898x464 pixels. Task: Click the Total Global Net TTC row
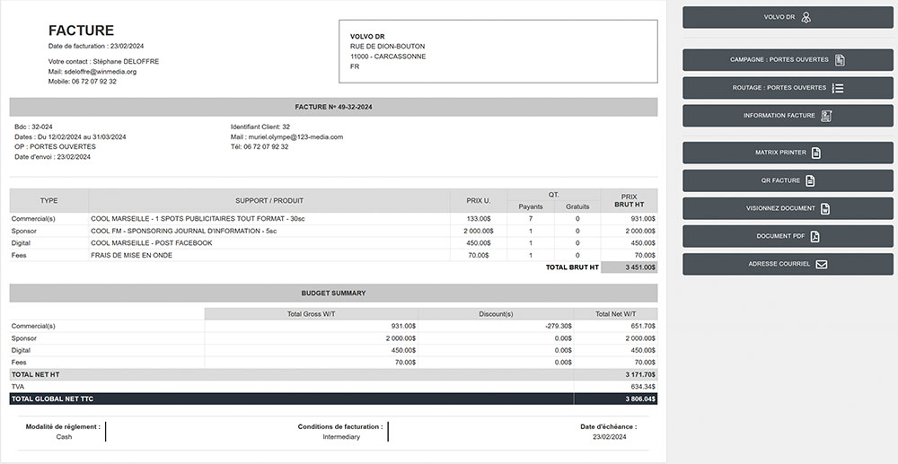click(x=333, y=398)
